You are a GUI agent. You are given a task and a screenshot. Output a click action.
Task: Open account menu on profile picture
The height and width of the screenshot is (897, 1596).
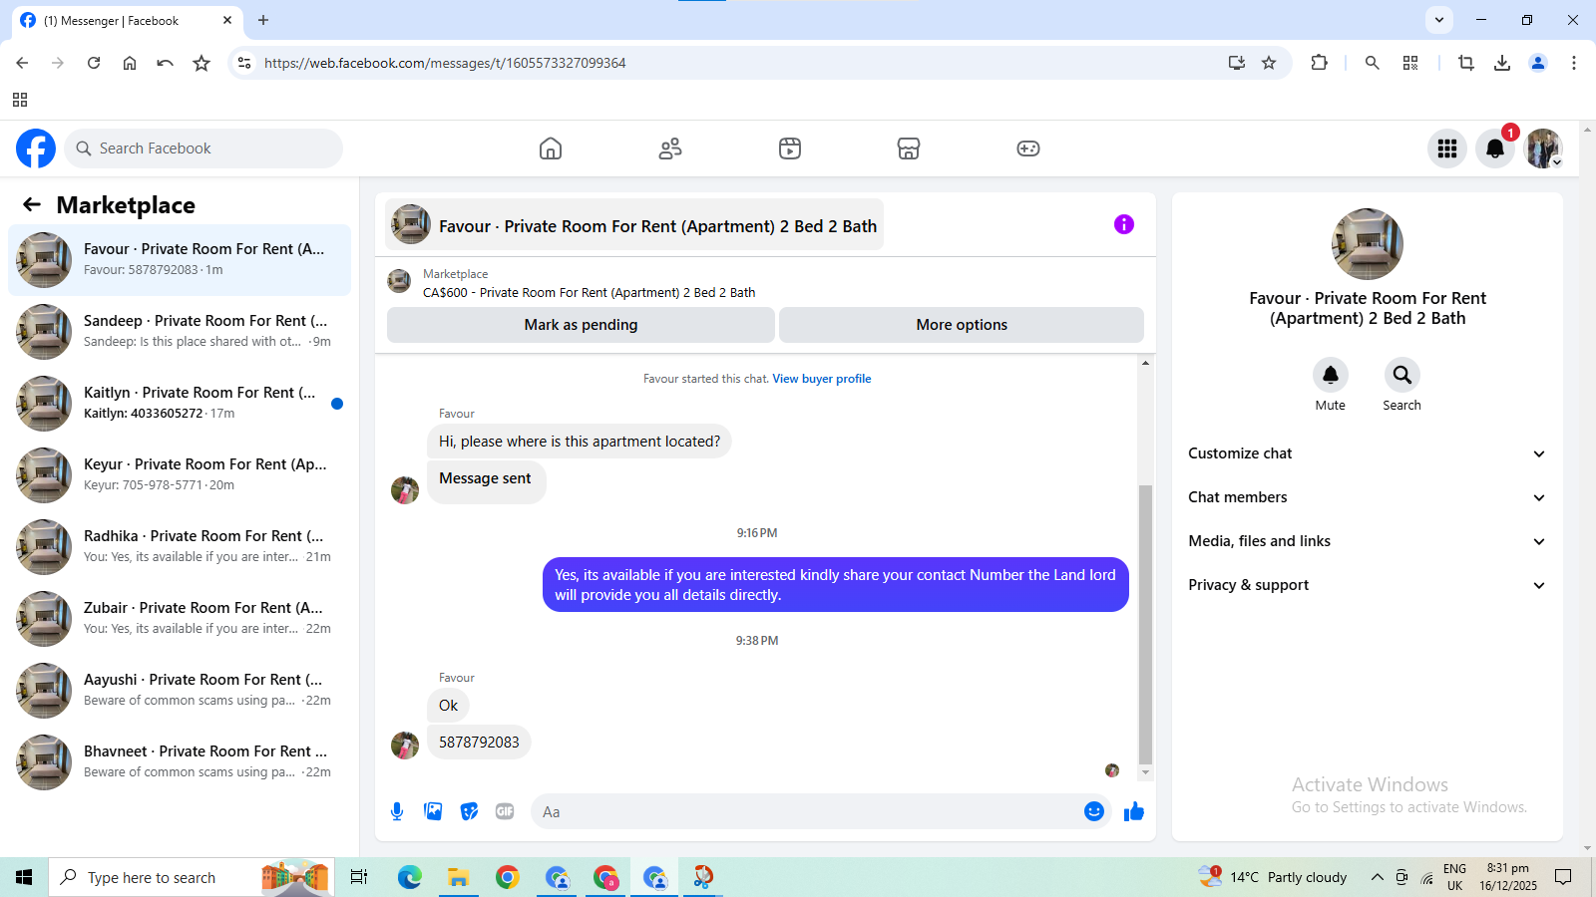(x=1543, y=149)
